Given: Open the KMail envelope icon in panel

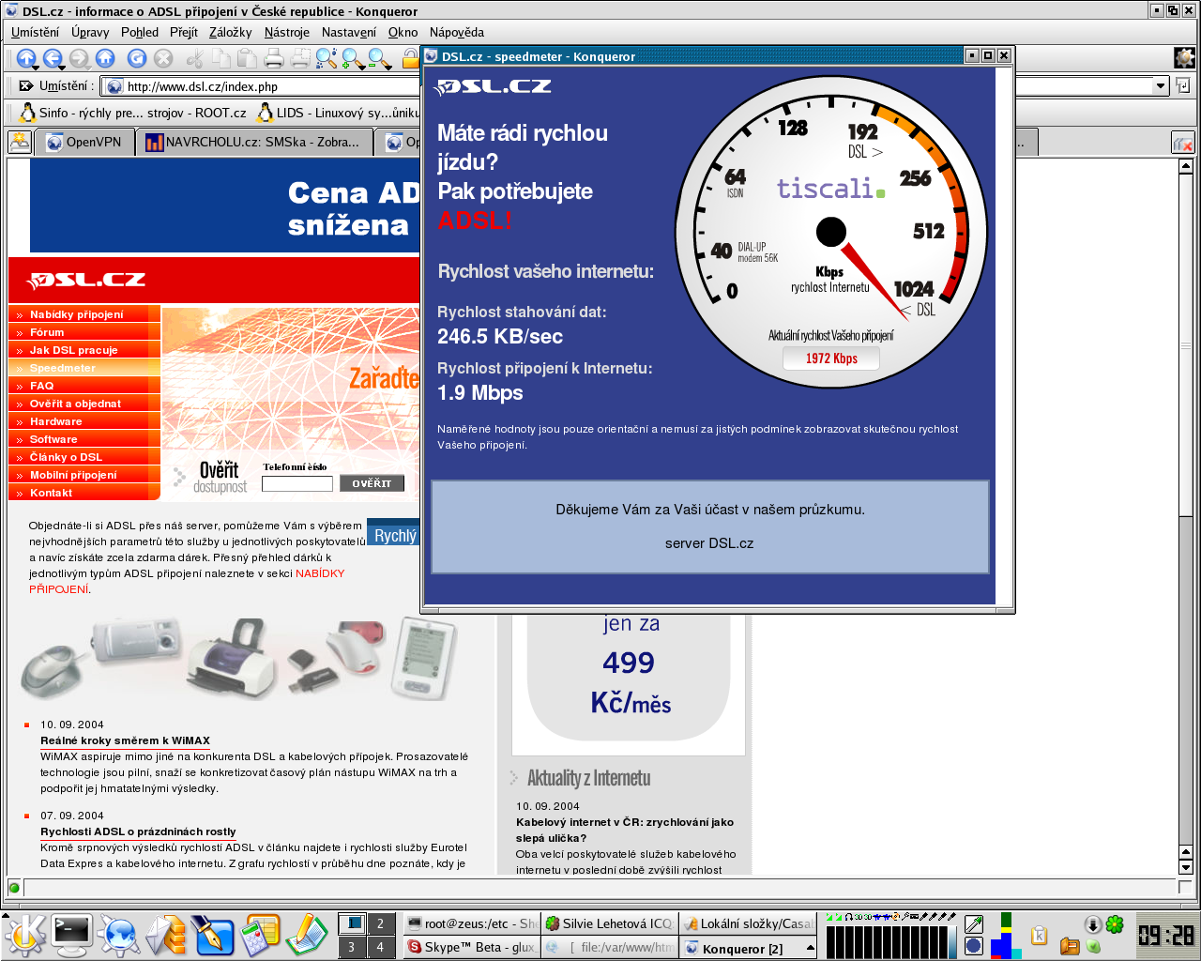Looking at the screenshot, I should click(x=166, y=935).
